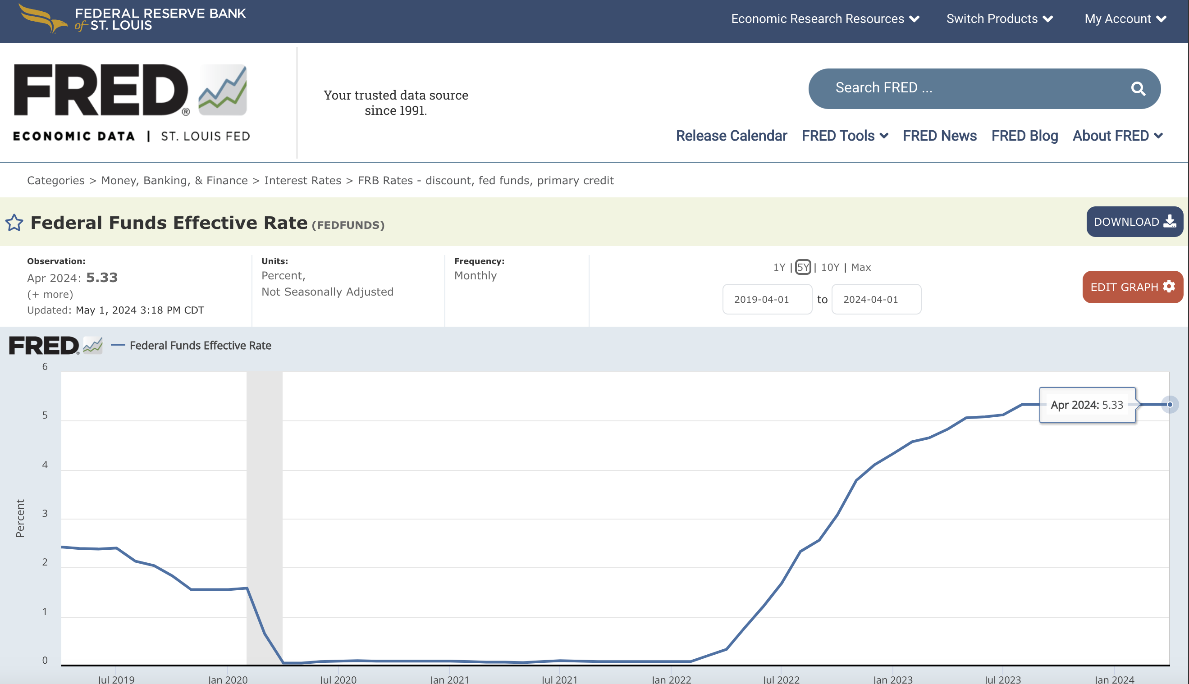Open the My Account dropdown

(x=1125, y=19)
